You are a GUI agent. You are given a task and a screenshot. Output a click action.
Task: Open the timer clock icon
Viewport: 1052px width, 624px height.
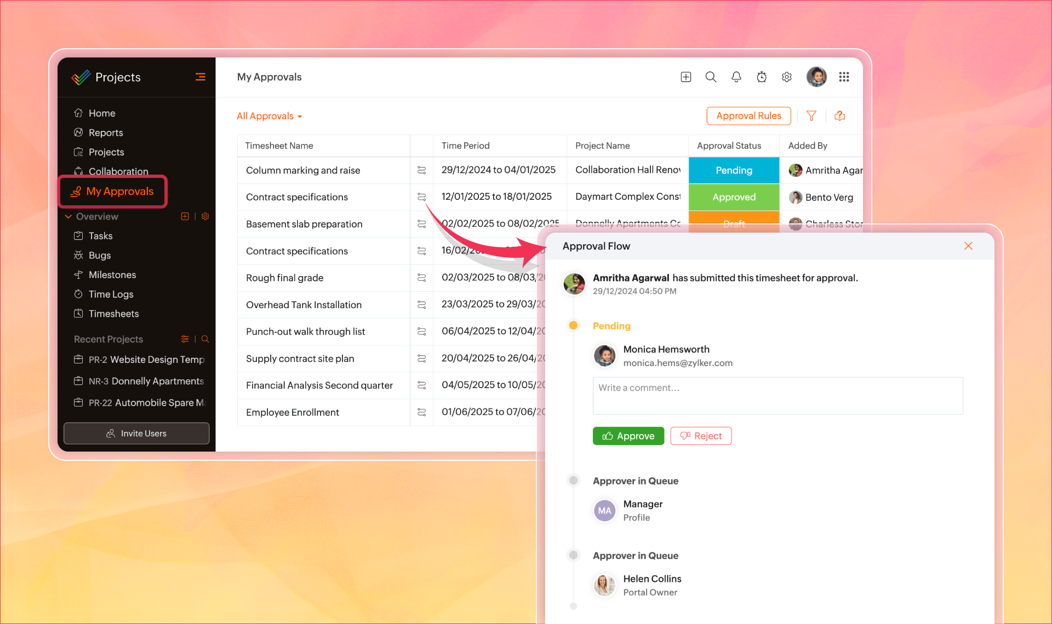[762, 77]
